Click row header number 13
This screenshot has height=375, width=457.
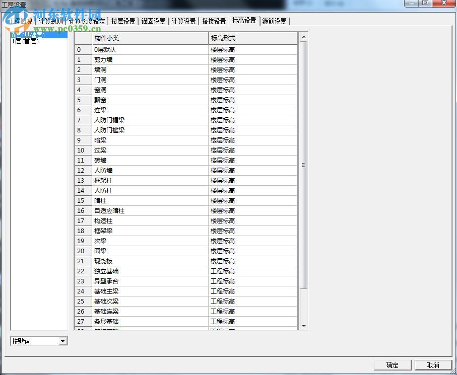(x=83, y=181)
